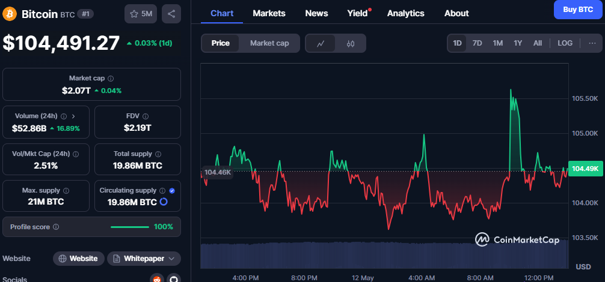Click the current price tag 104.49K
Image resolution: width=605 pixels, height=282 pixels.
(585, 169)
